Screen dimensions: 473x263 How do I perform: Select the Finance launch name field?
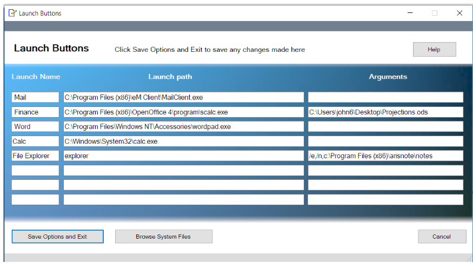click(x=35, y=112)
